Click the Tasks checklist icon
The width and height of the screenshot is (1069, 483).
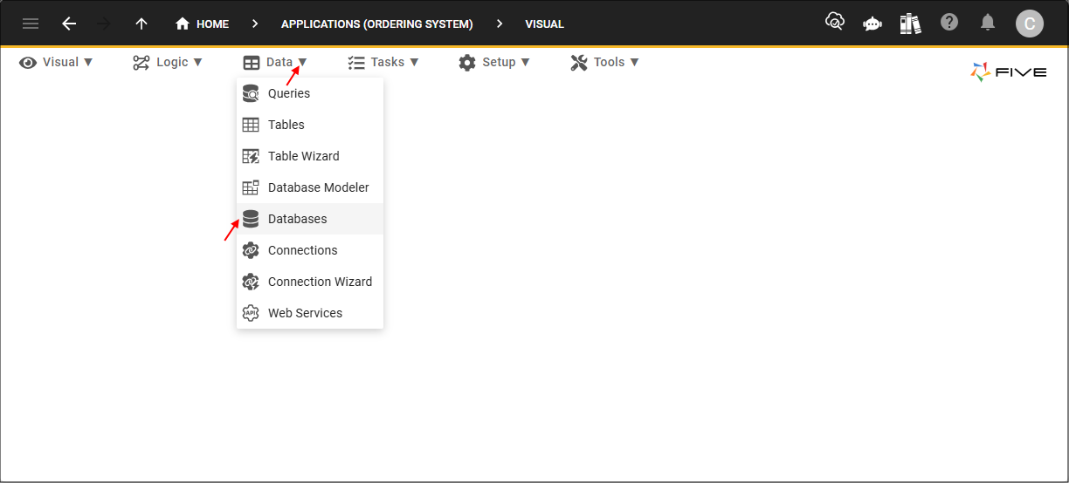356,63
